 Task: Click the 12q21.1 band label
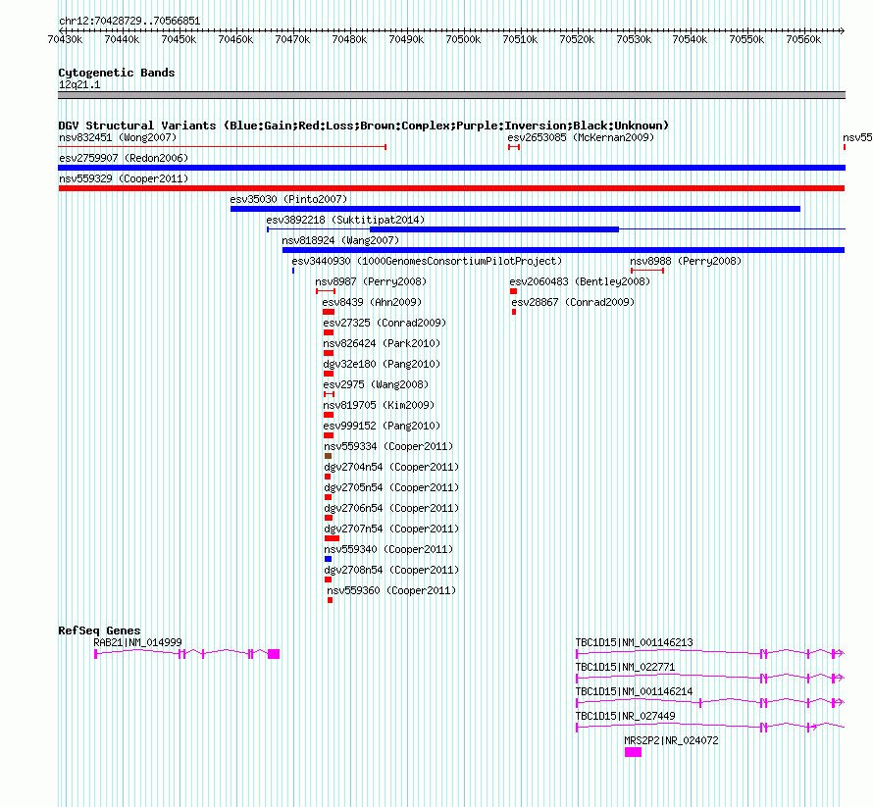click(x=79, y=84)
